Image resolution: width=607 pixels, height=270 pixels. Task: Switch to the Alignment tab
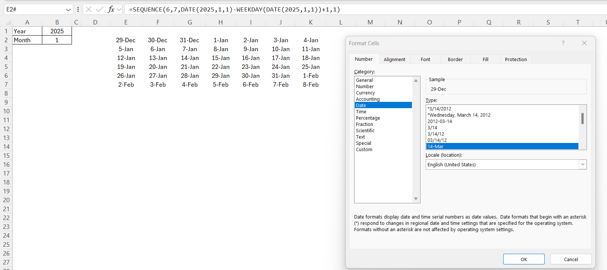(395, 59)
